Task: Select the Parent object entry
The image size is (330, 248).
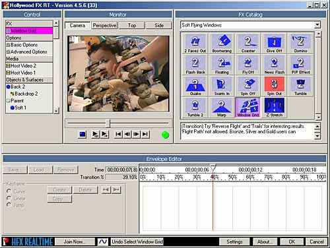Action: (x=29, y=101)
